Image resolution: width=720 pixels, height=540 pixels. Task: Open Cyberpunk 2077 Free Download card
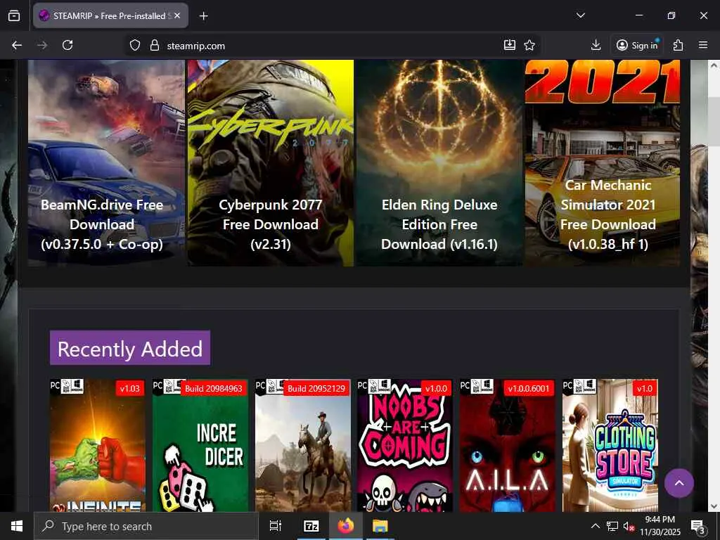271,162
